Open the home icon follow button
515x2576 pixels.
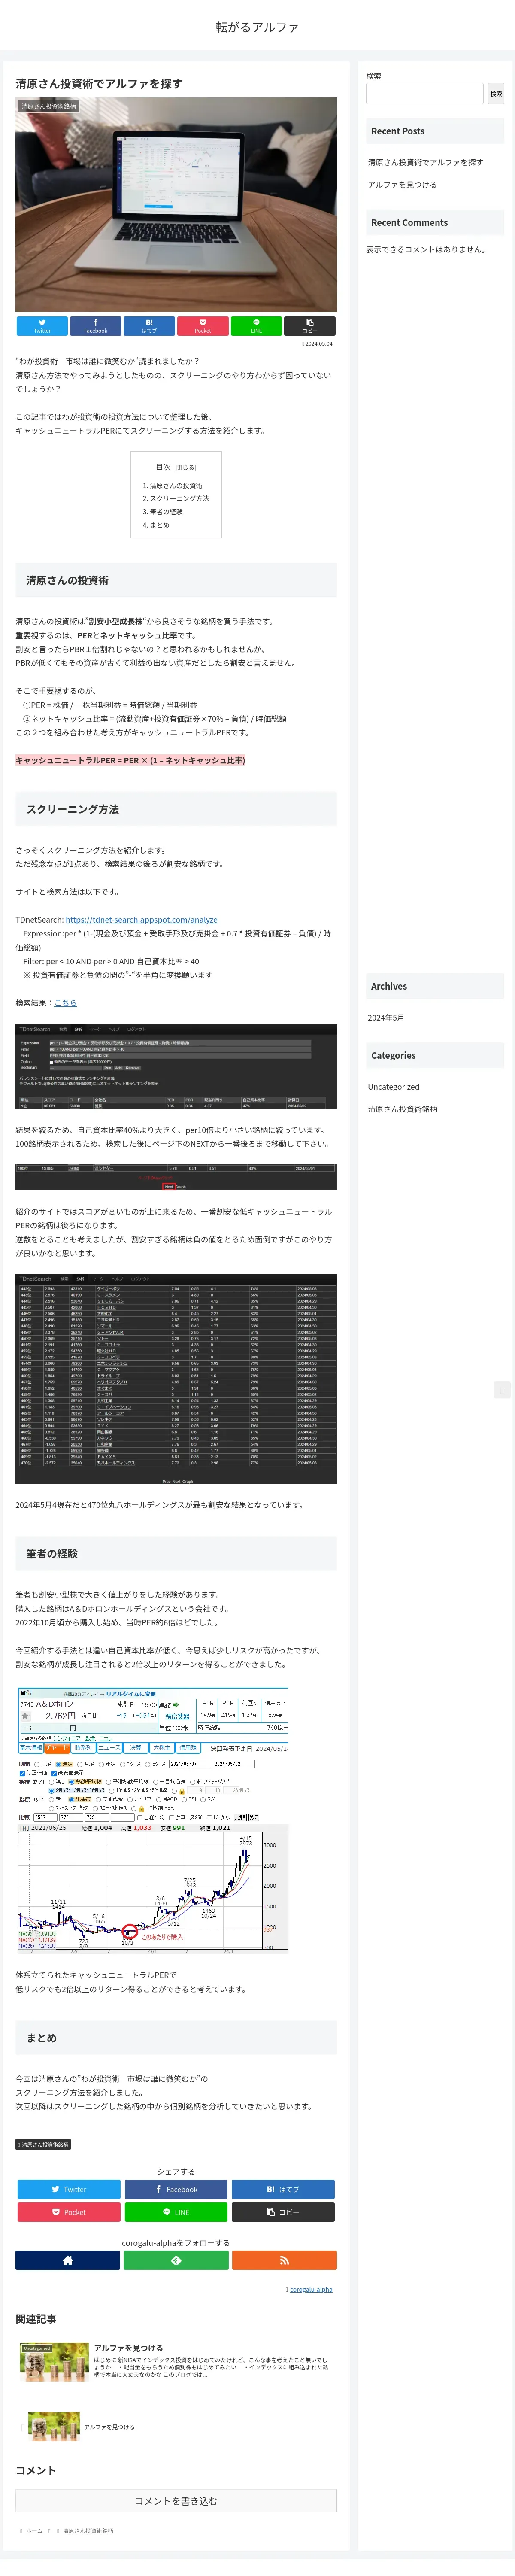point(68,2260)
